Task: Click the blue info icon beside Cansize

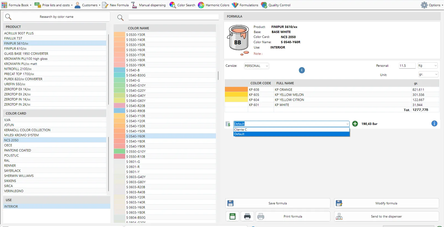Action: tap(302, 70)
